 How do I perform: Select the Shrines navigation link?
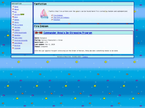click(17, 27)
